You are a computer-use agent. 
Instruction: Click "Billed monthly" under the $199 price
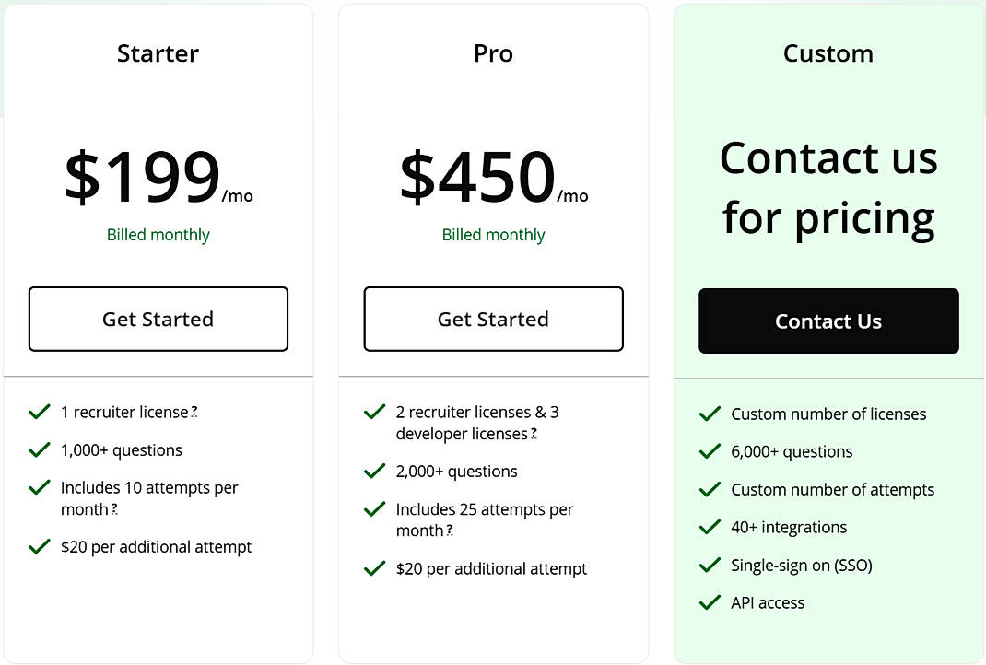[158, 235]
